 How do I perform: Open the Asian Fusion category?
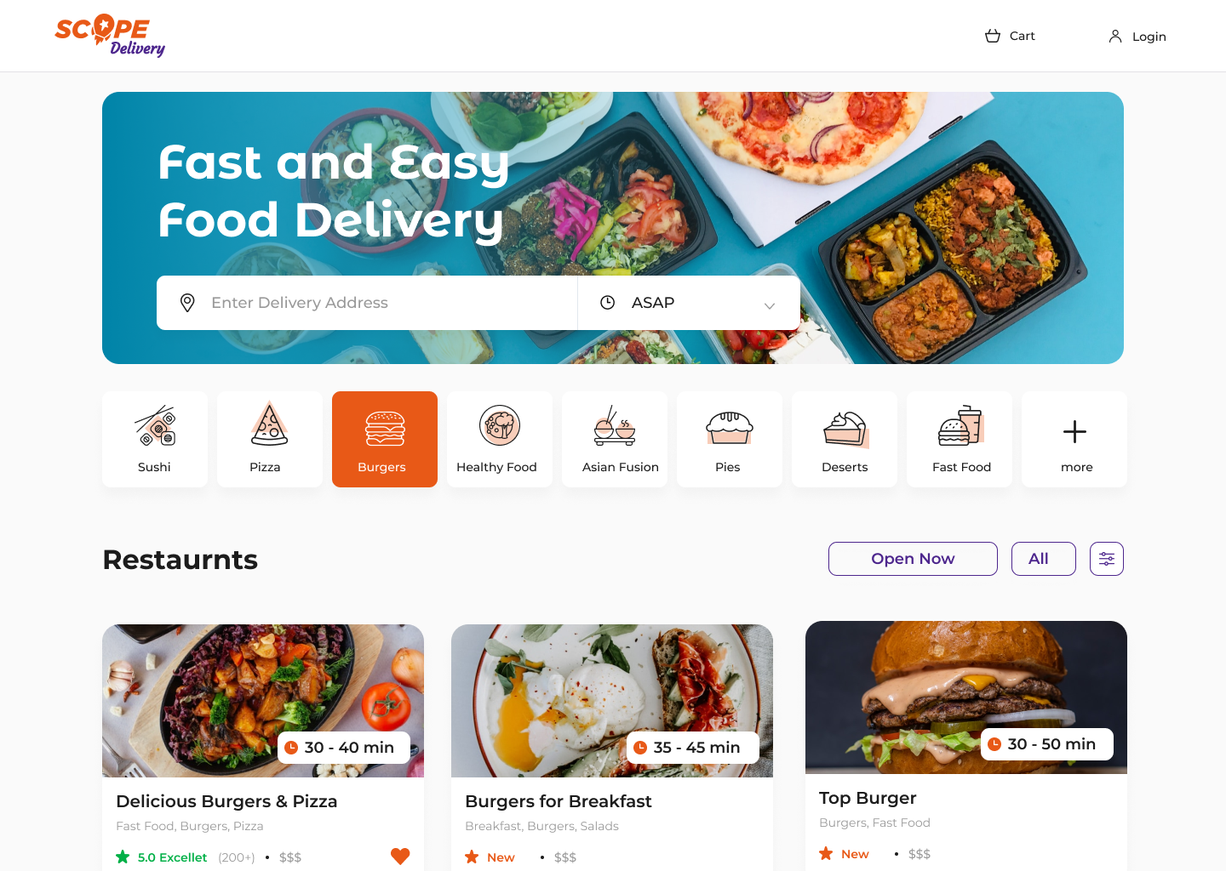point(615,439)
